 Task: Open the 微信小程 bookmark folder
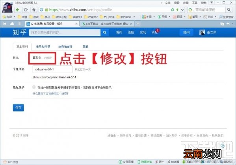coord(59,17)
